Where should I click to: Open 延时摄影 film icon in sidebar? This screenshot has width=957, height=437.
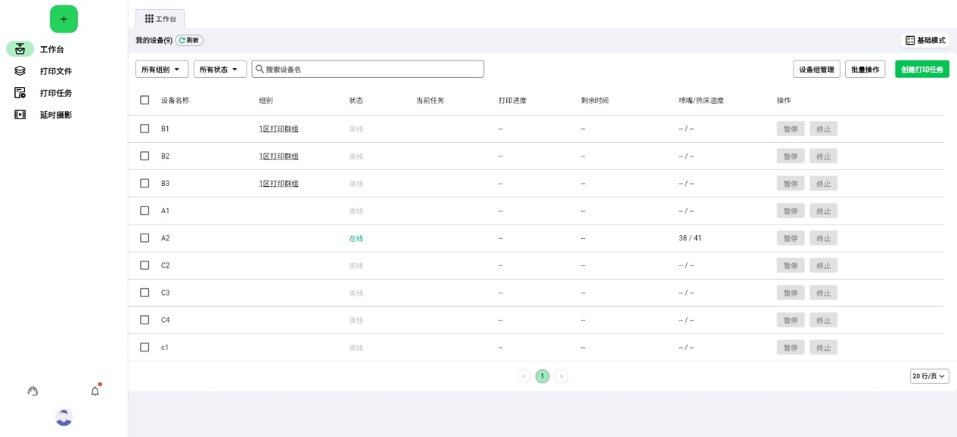click(x=20, y=115)
